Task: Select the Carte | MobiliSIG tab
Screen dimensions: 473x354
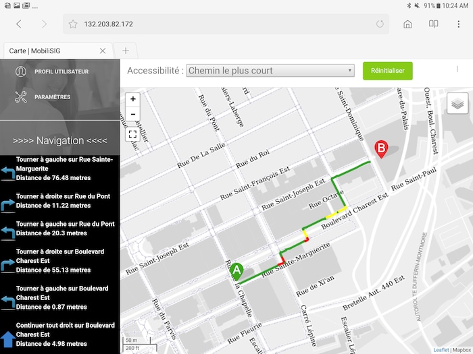Action: [x=58, y=51]
